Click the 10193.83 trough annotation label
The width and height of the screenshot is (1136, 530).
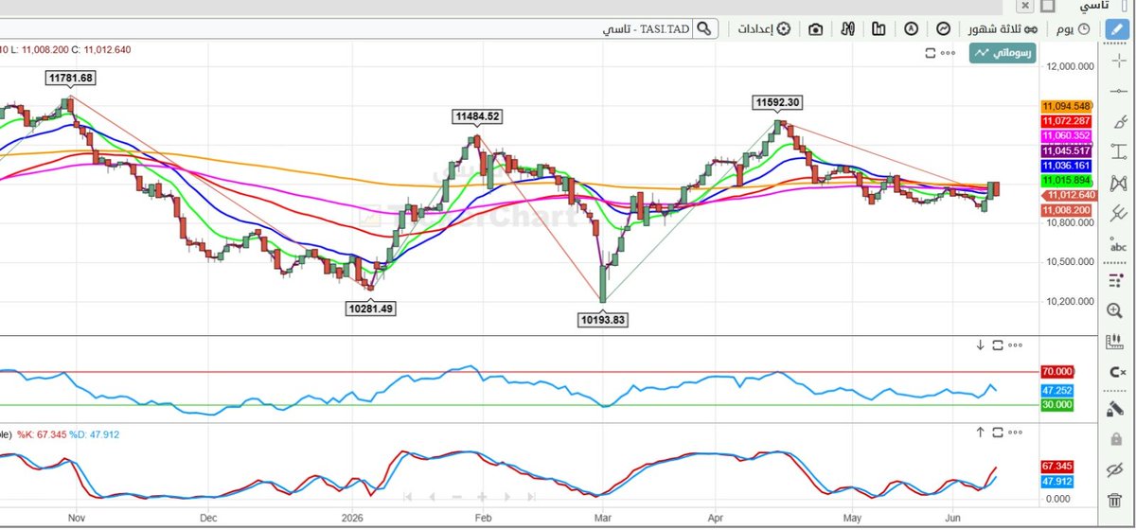coord(602,320)
